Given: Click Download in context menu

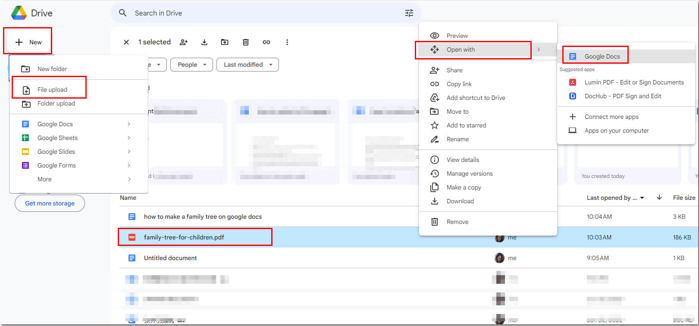Looking at the screenshot, I should click(x=488, y=201).
